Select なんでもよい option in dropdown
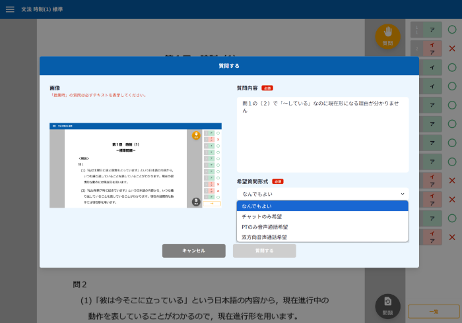The width and height of the screenshot is (462, 323). coord(322,206)
